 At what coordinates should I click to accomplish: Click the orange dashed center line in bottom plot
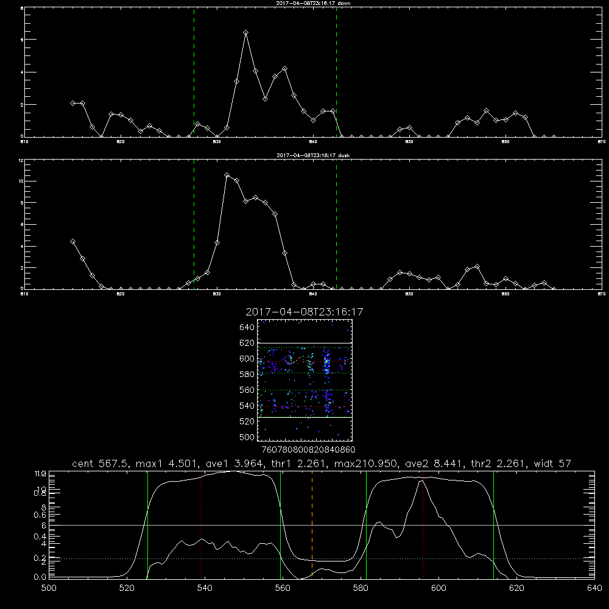coord(312,524)
